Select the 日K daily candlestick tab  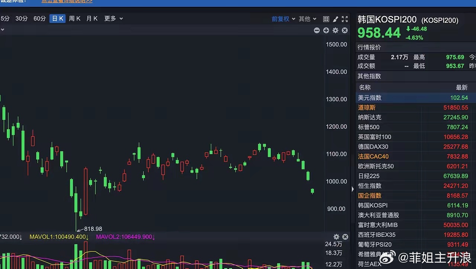[58, 19]
